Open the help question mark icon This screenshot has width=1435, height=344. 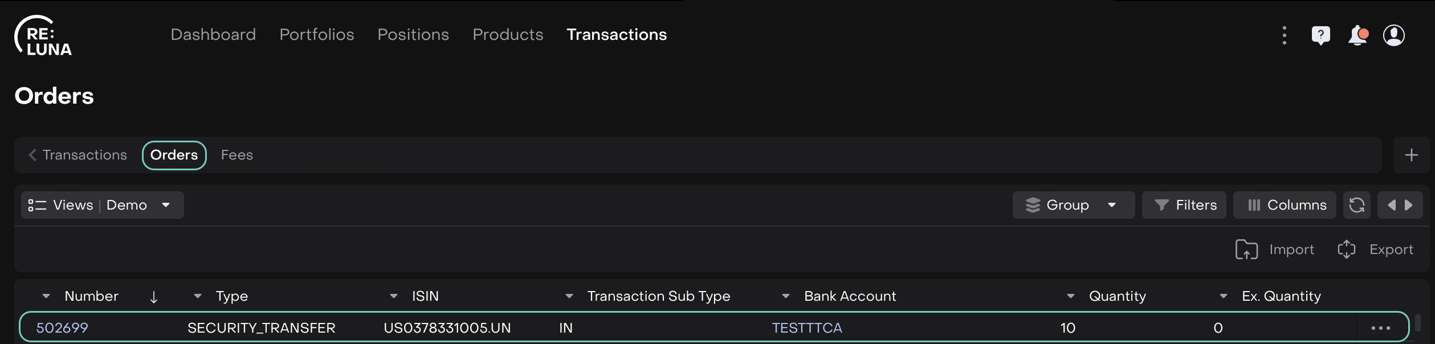(x=1320, y=35)
